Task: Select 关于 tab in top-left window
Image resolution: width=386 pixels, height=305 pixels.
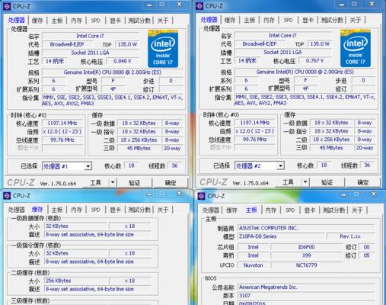Action: pos(163,21)
